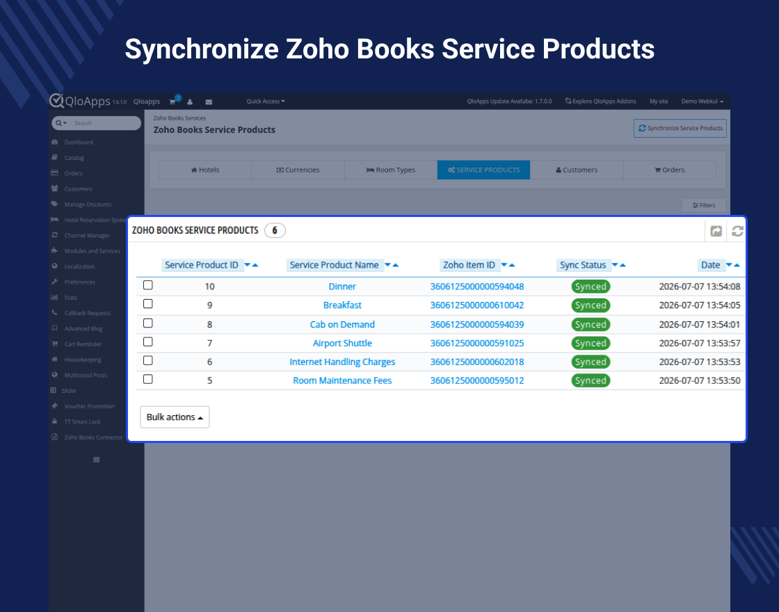The width and height of the screenshot is (779, 612).
Task: Open Multisocial Posts in the sidebar
Action: 86,375
